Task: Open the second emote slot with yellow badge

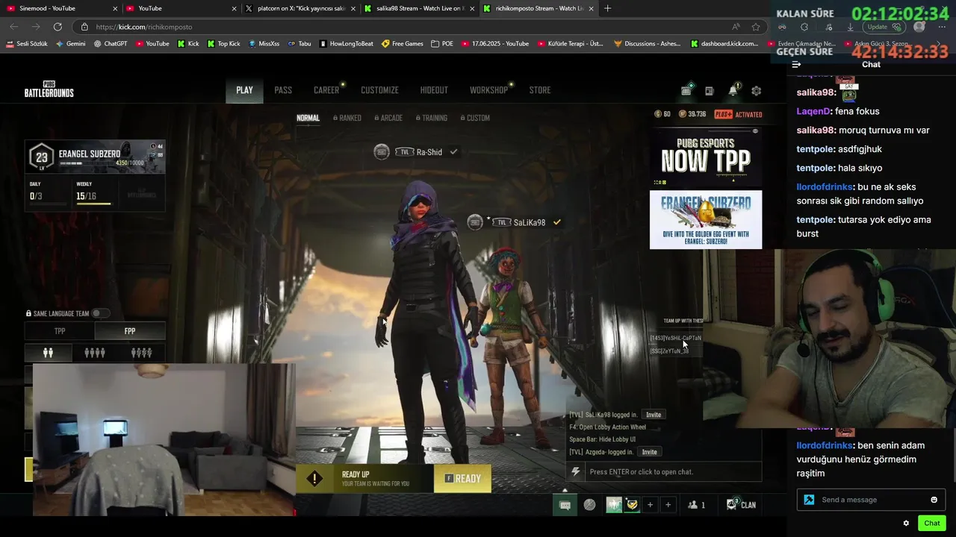Action: pos(632,505)
